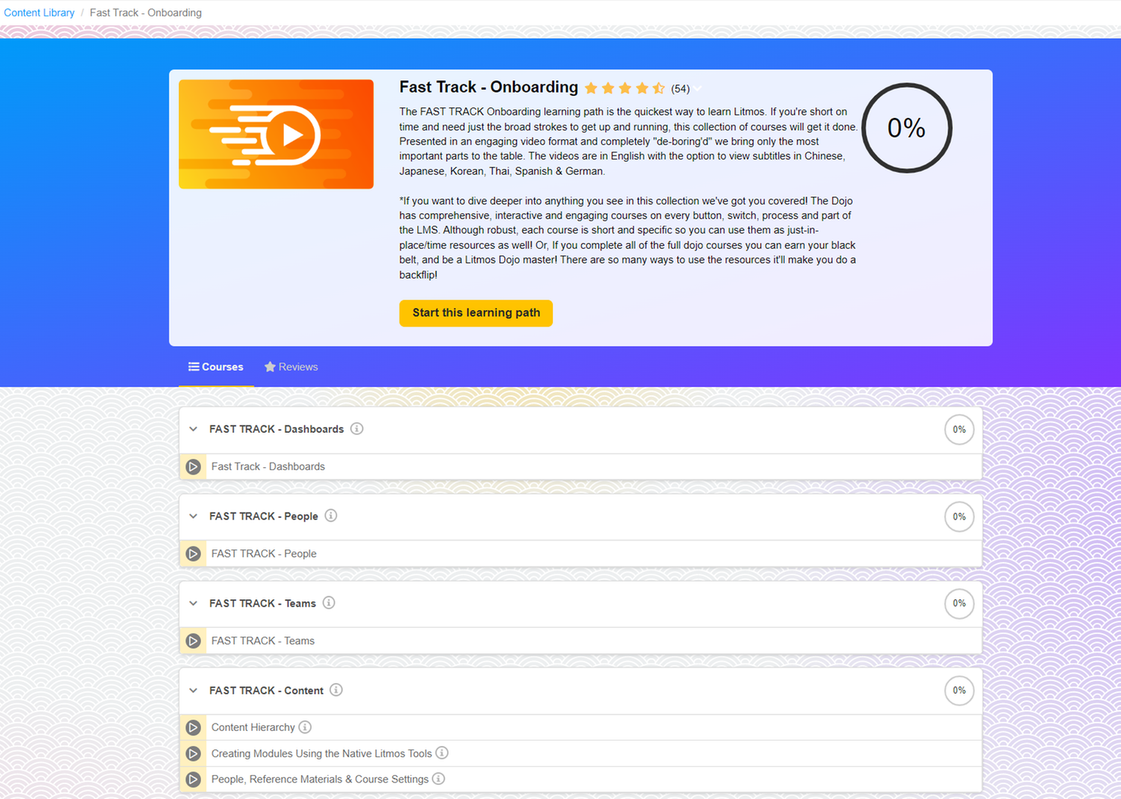Collapse the FAST TRACK - People section

tap(193, 516)
